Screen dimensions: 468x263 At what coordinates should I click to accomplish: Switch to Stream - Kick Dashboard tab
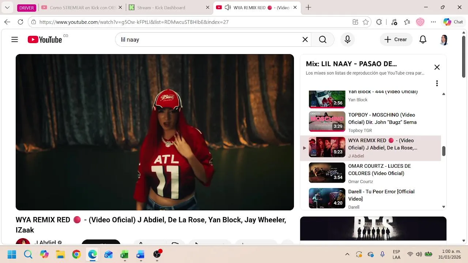click(170, 7)
